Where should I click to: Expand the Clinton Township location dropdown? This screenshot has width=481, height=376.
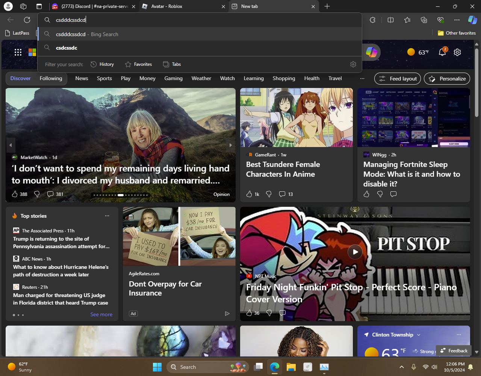419,335
